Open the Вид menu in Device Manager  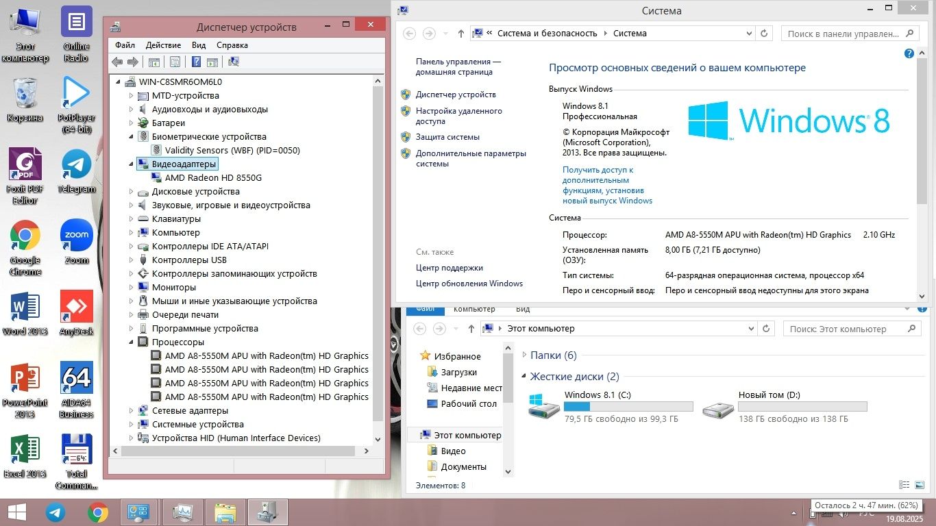199,45
